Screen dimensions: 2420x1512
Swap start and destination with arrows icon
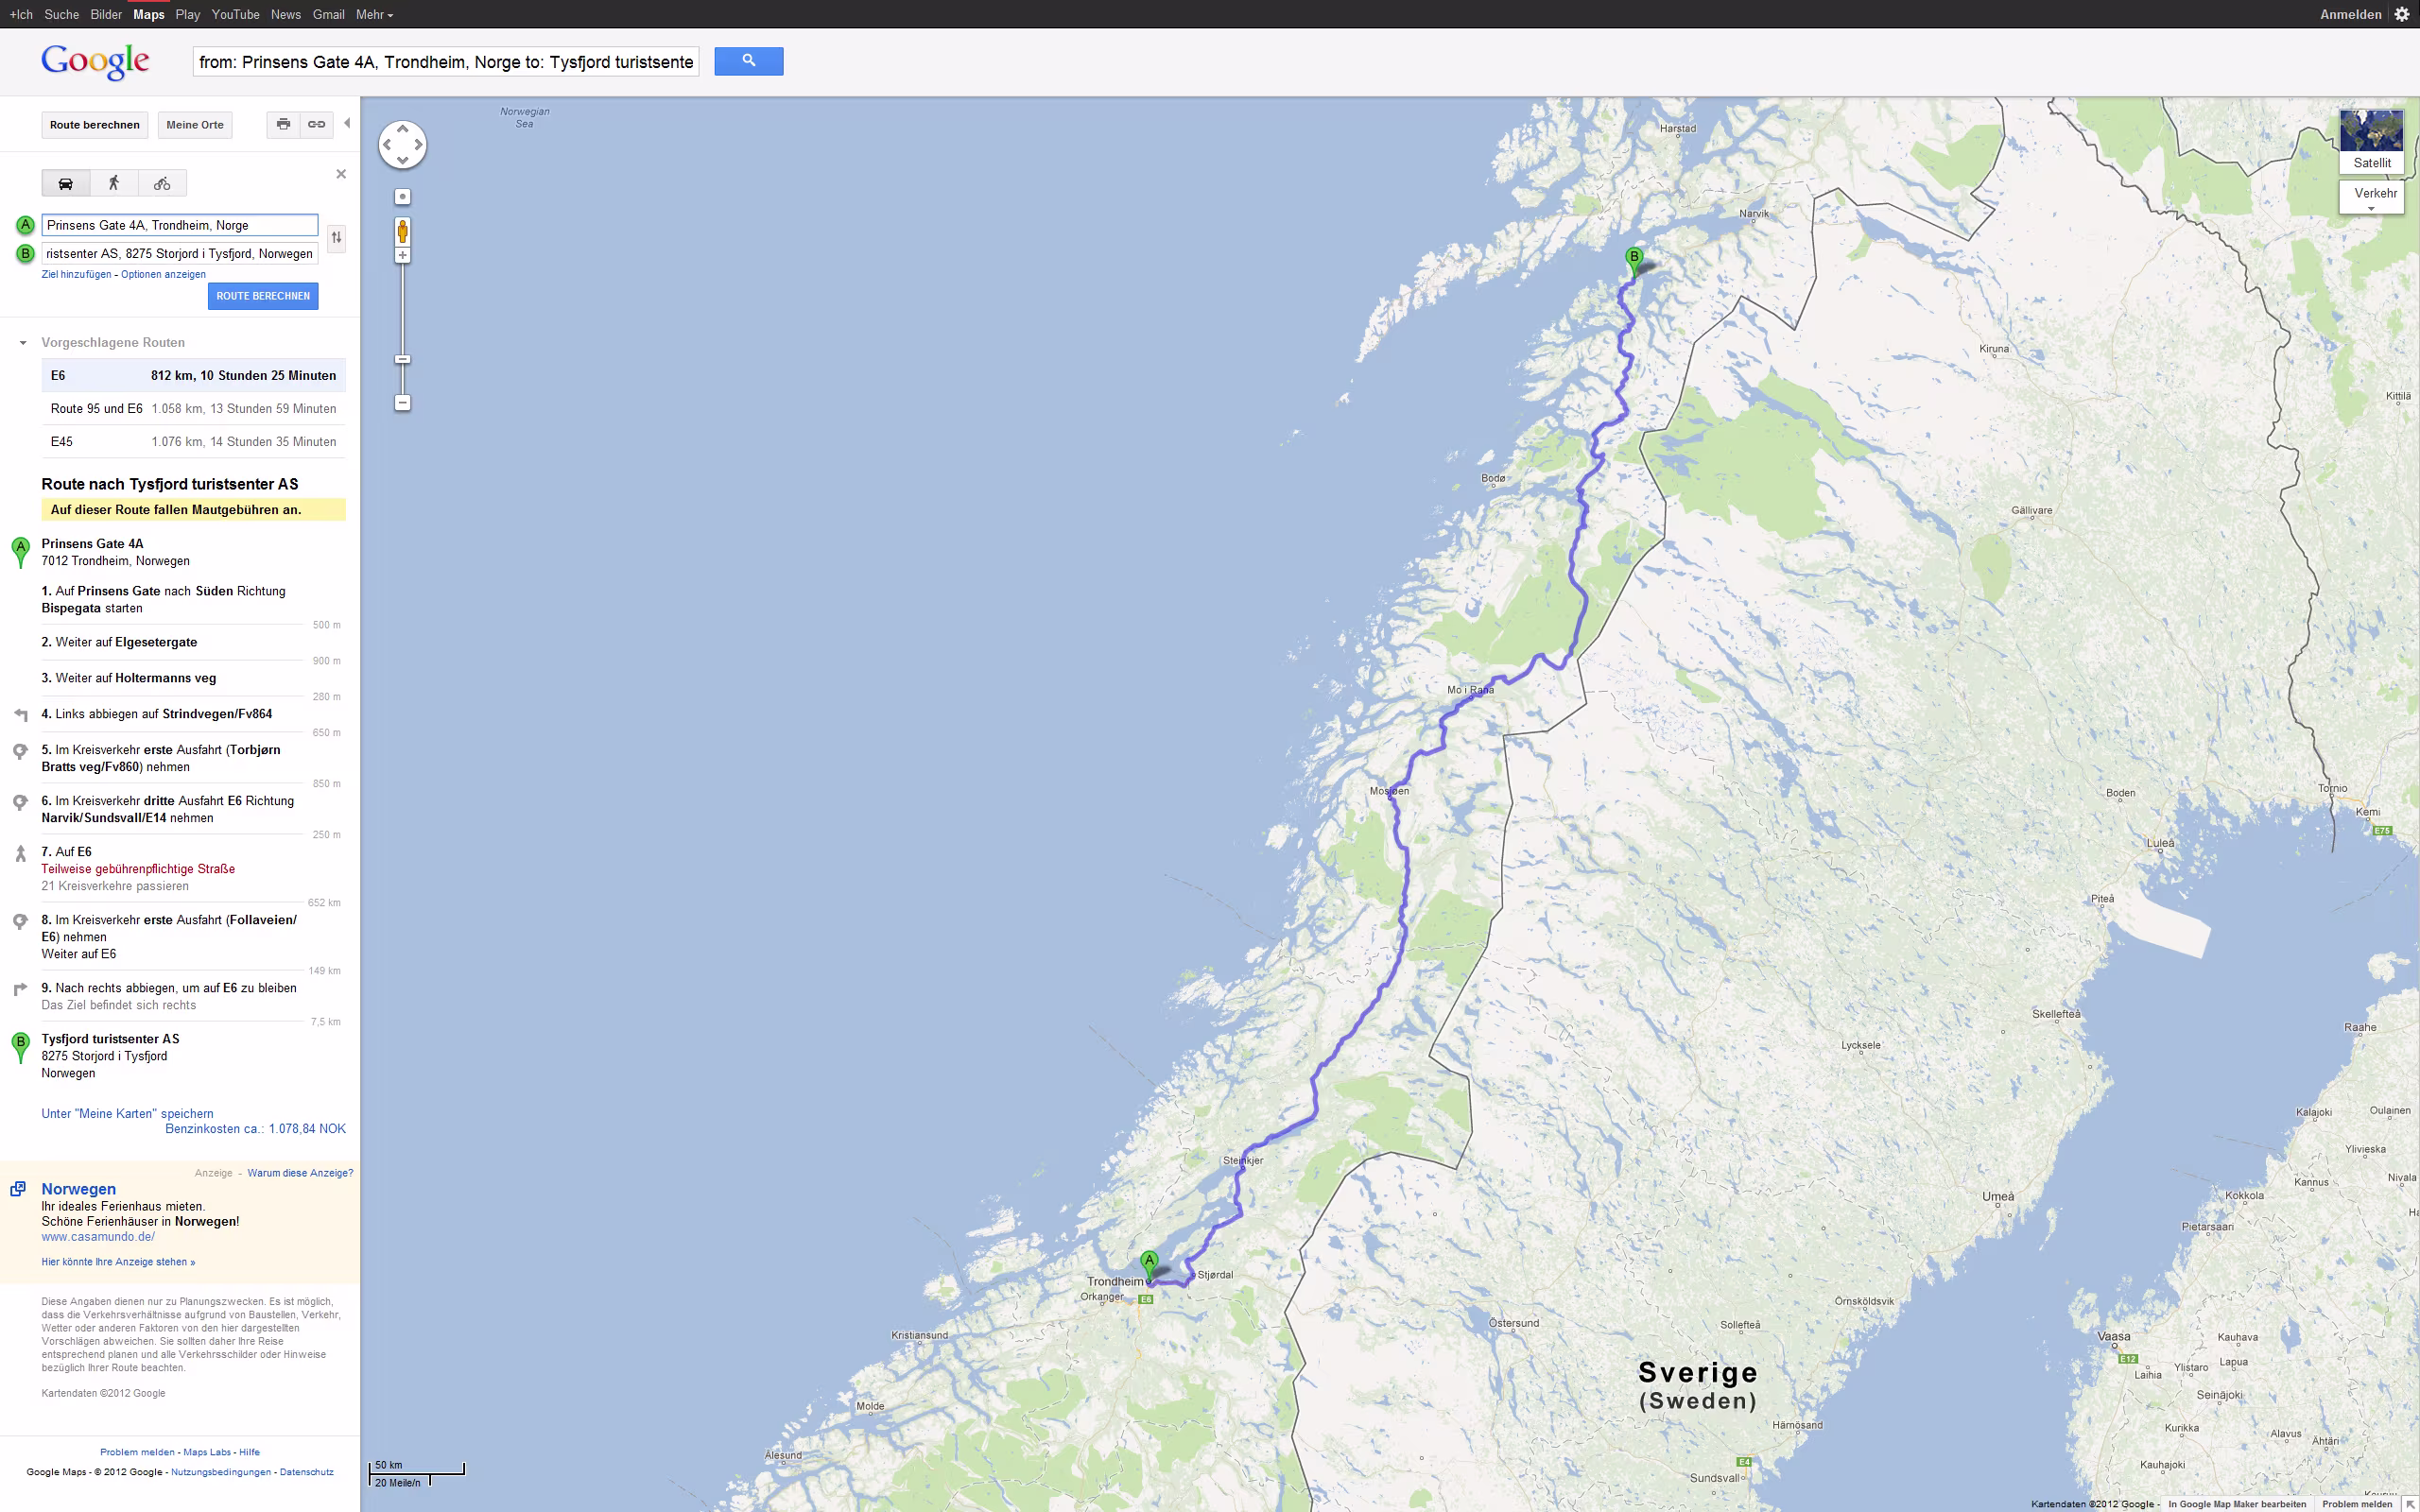337,238
